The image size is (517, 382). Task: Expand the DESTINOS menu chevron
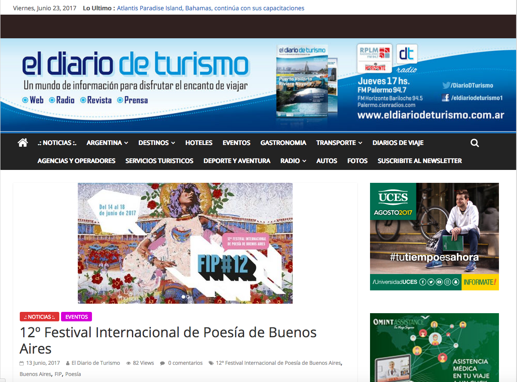pos(173,143)
